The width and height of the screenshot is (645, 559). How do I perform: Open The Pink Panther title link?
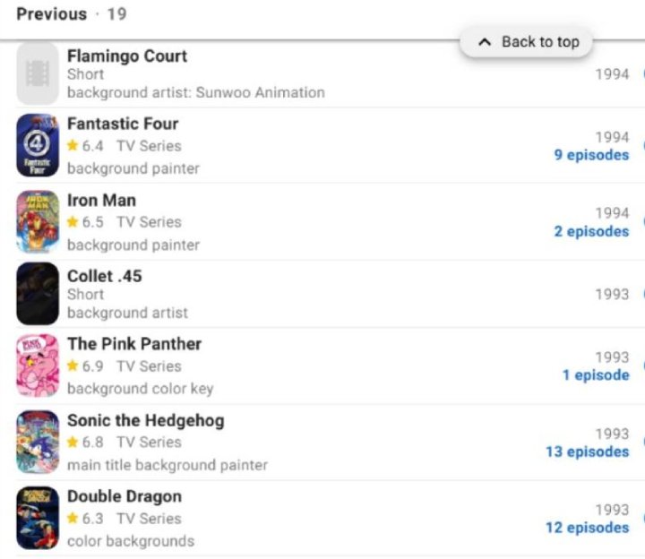coord(134,344)
